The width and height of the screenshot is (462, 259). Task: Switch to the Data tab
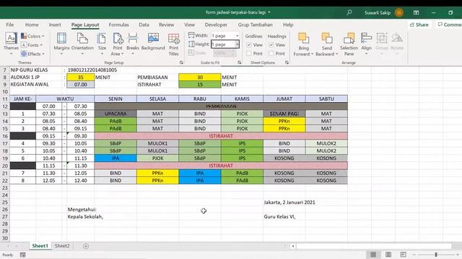[x=144, y=24]
